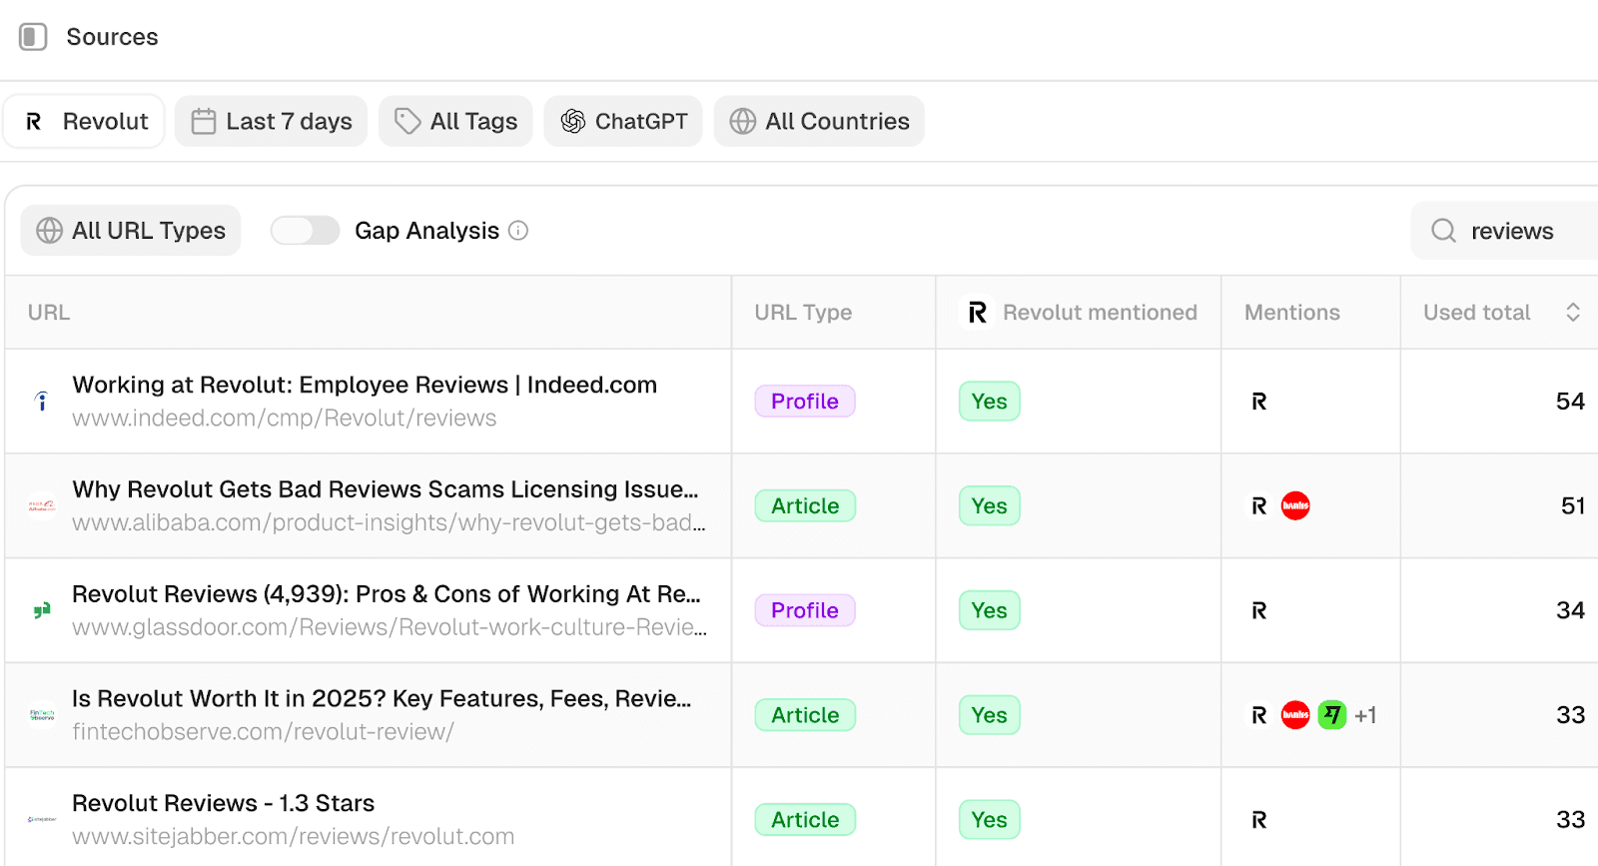Viewport: 1598px width, 866px height.
Task: Click the fintechobserve.com/revolut-review/ URL text
Action: [263, 732]
